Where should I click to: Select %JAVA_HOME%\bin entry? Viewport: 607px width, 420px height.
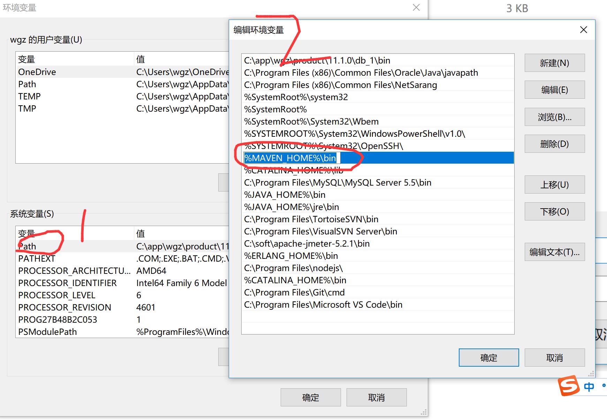(x=378, y=195)
